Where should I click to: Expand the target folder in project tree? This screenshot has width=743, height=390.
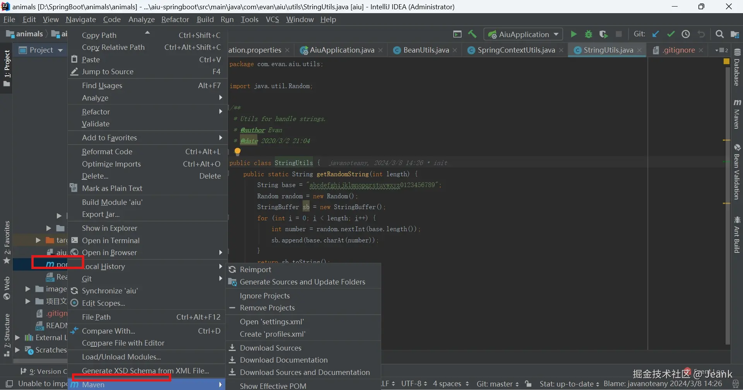click(38, 240)
